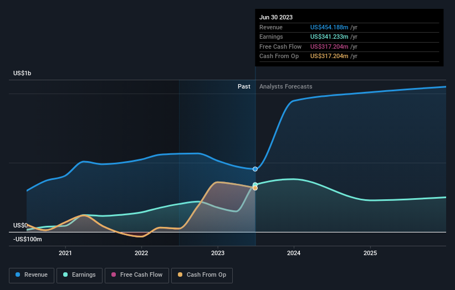
Task: Select the 2024 x-axis label
Action: [x=294, y=253]
